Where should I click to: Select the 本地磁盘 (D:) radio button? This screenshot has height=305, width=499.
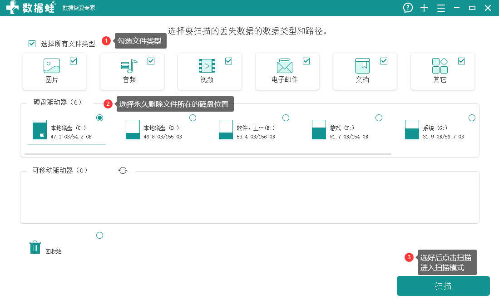(193, 118)
